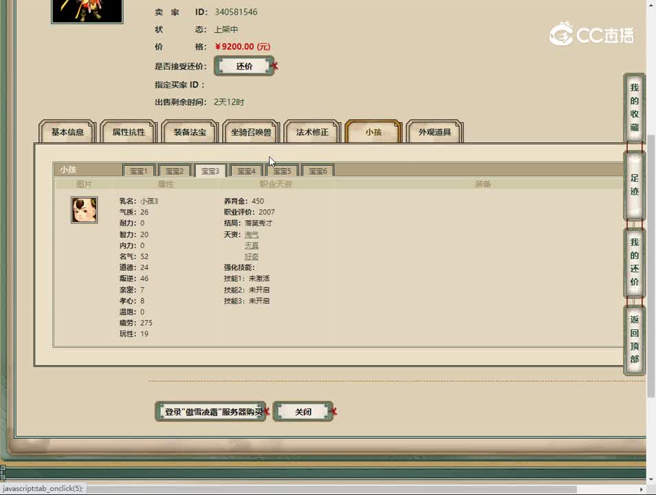Click the 职业天资 column header
Screen dimensions: 656x495
276,184
